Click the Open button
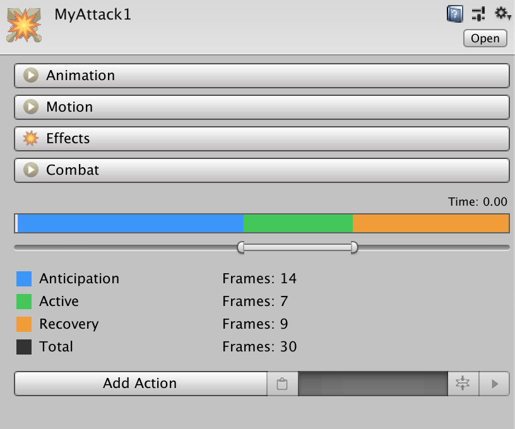Screen dimensions: 515x429 point(485,38)
